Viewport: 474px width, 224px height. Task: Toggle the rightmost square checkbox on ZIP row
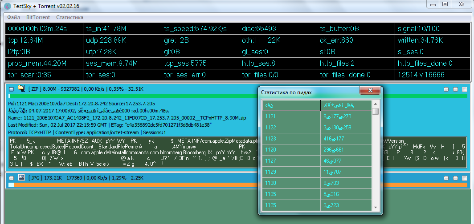[464, 89]
